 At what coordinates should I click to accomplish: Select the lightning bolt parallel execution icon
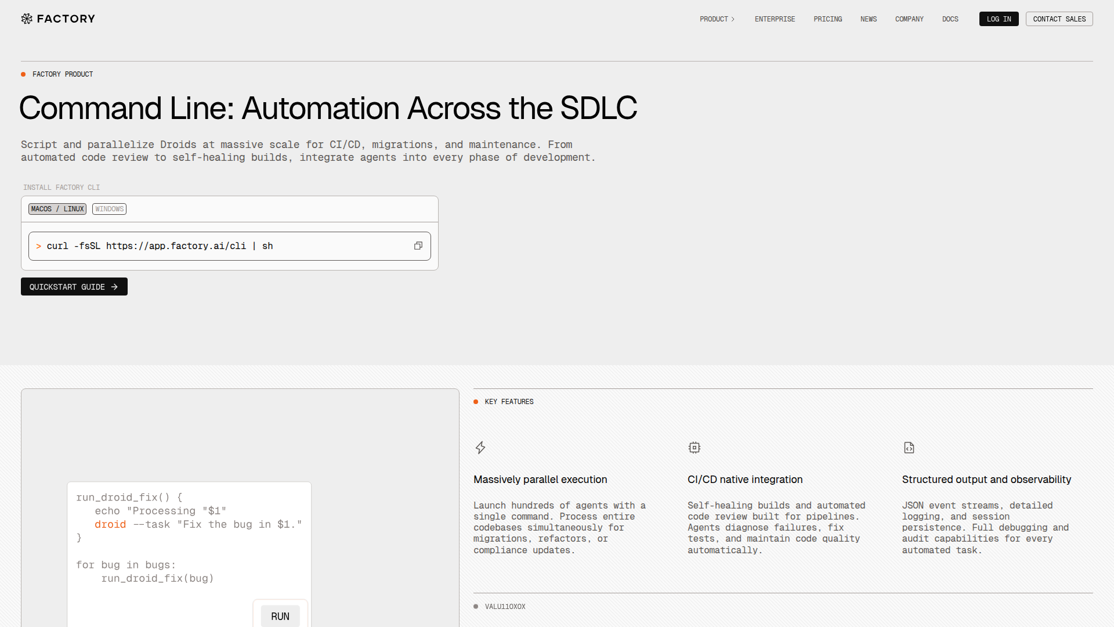tap(480, 448)
